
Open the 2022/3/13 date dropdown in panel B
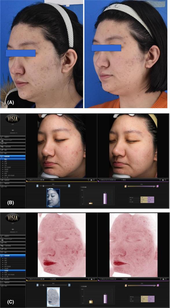click(108, 179)
